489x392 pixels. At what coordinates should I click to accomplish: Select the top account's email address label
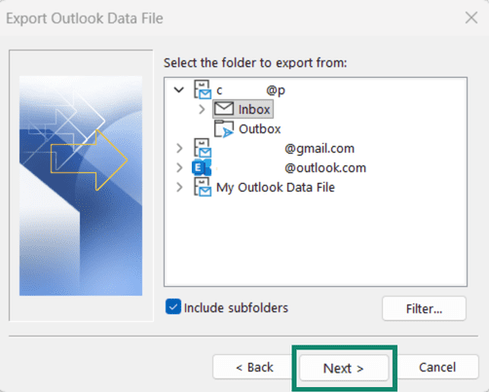[250, 90]
